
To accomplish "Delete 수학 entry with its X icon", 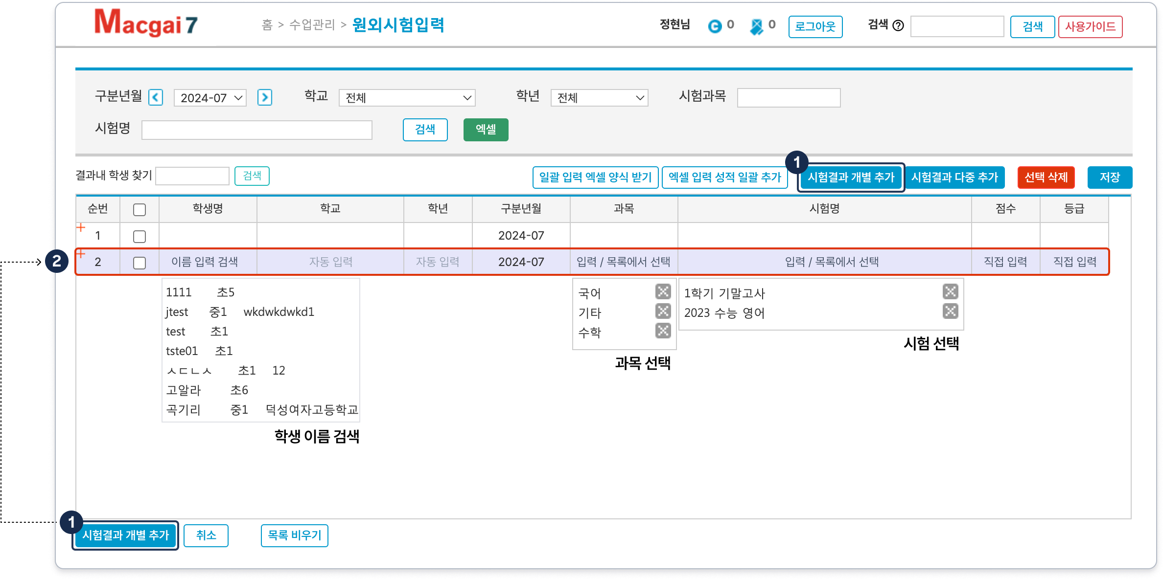I will pos(663,331).
